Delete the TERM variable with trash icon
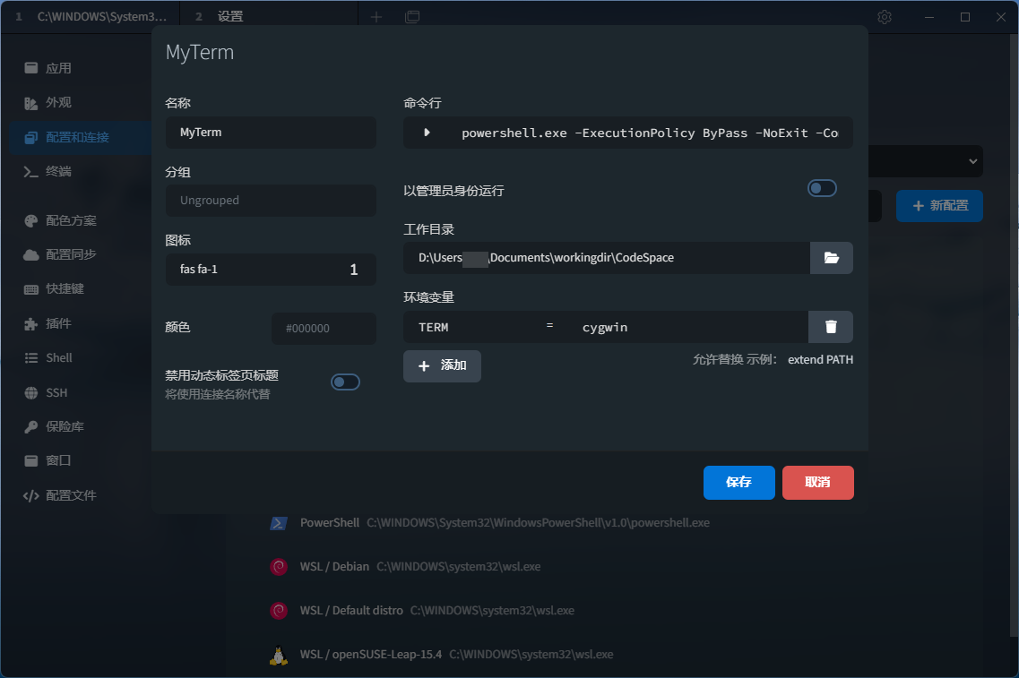Image resolution: width=1019 pixels, height=678 pixels. [831, 327]
